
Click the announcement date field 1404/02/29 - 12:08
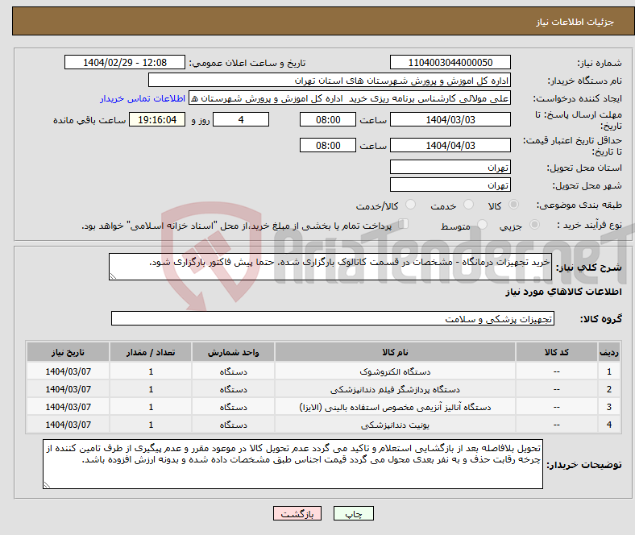125,62
